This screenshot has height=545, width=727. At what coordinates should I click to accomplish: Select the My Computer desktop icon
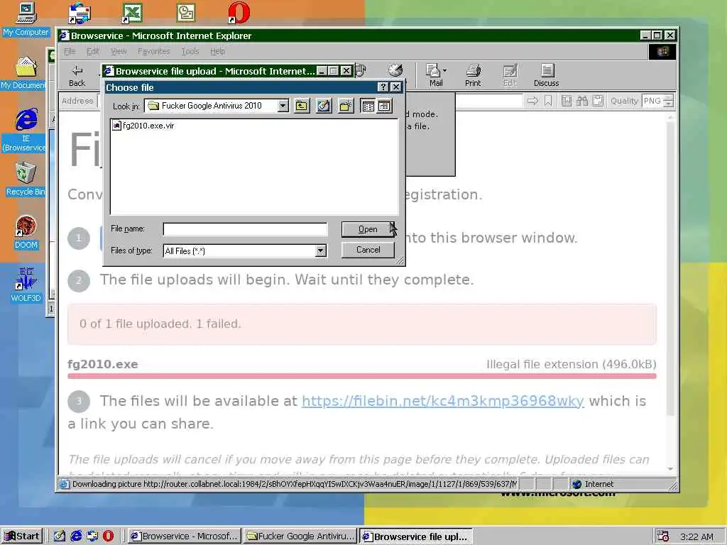[26, 19]
